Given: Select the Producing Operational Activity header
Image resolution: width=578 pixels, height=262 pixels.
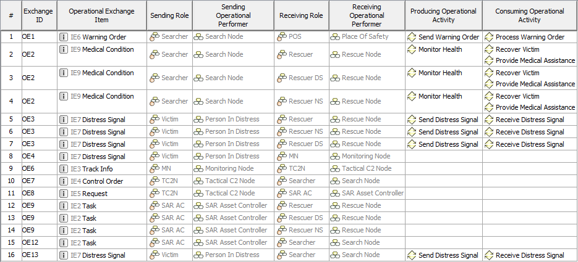Looking at the screenshot, I should [443, 15].
